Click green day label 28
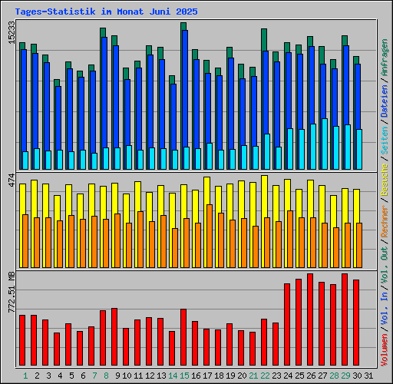Screen dimensions: 393x384 point(334,376)
